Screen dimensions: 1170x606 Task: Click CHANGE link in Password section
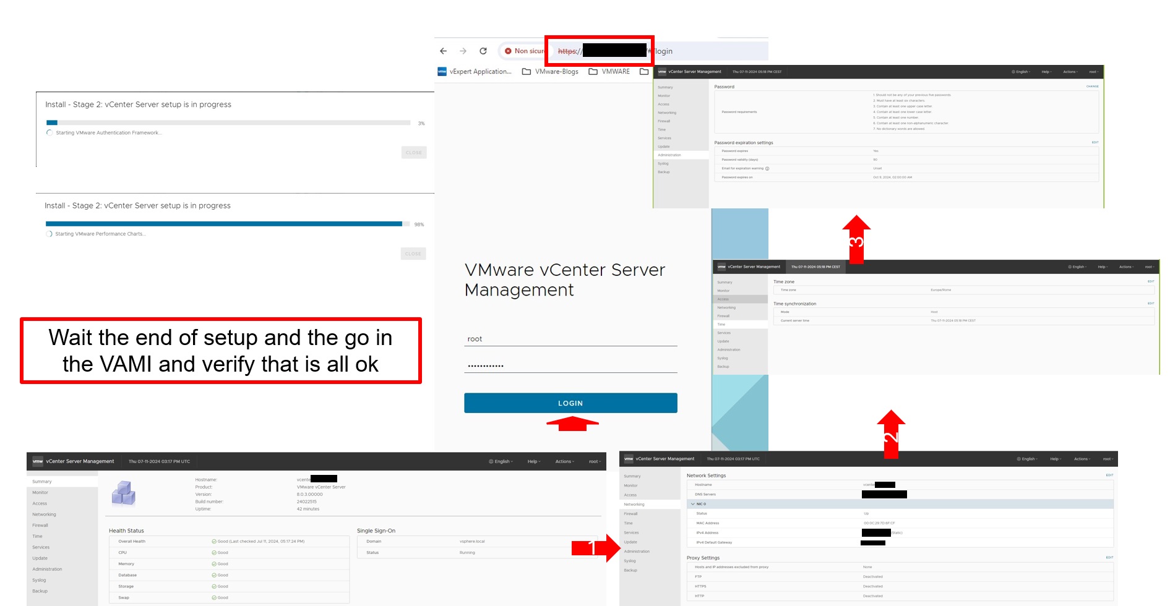[x=1093, y=87]
